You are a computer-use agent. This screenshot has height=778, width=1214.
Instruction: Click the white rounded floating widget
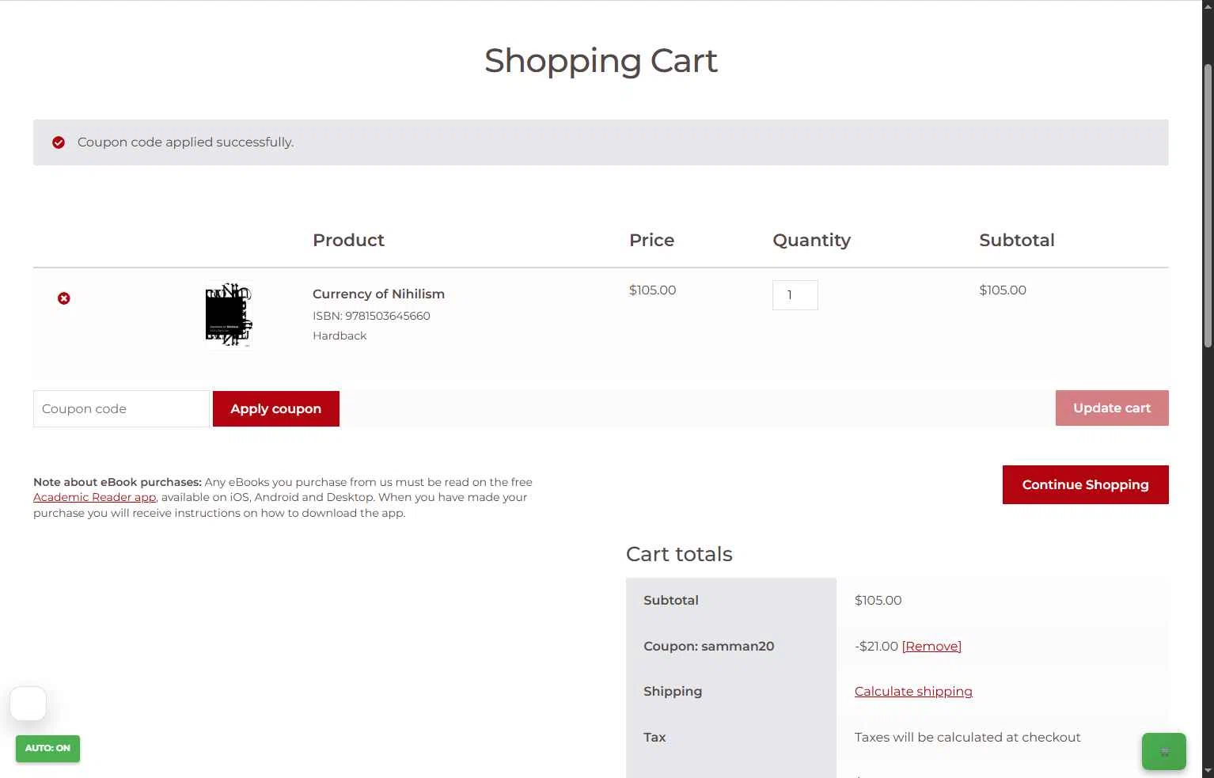(x=28, y=704)
